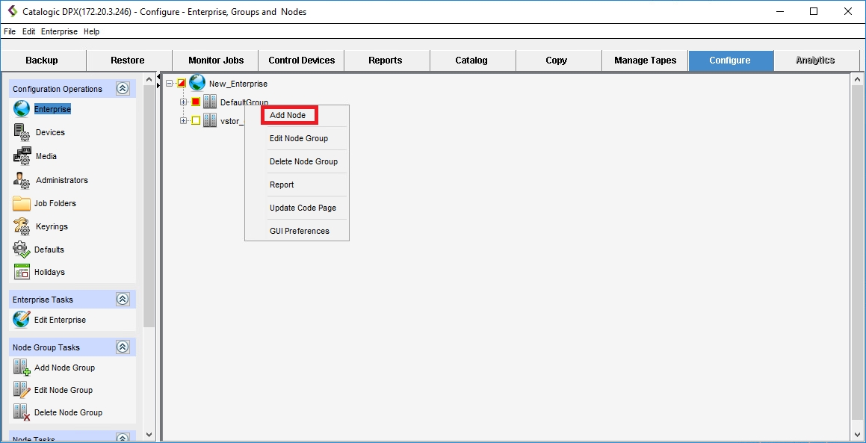This screenshot has width=866, height=443.
Task: Click the Devices icon in sidebar
Action: (x=22, y=132)
